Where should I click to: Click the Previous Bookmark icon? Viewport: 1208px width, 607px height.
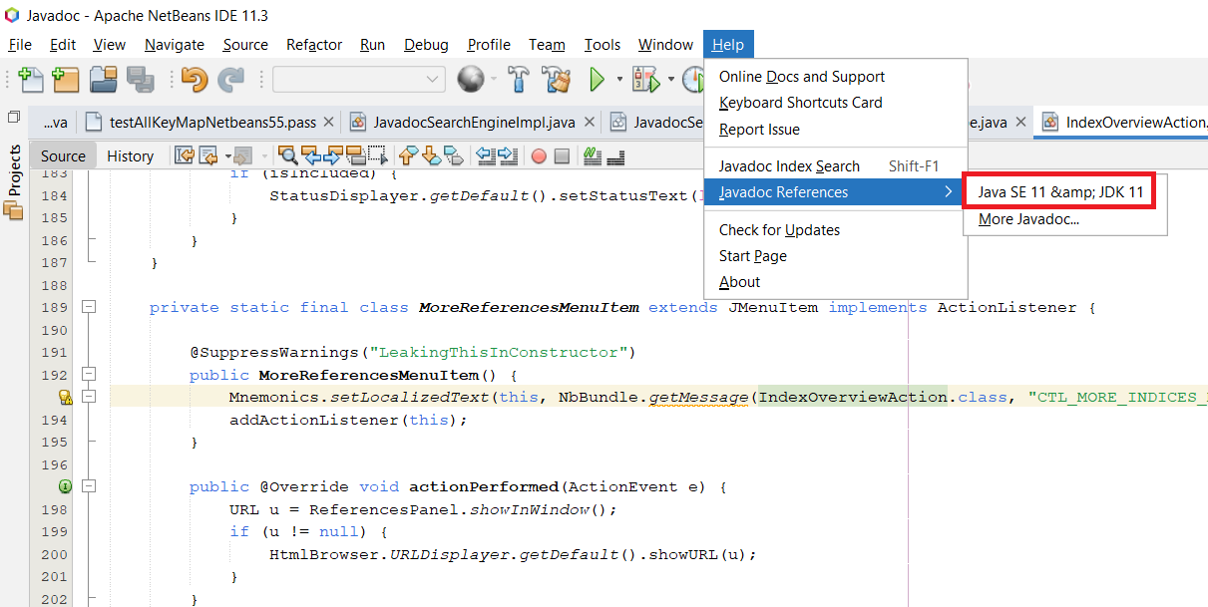coord(409,155)
